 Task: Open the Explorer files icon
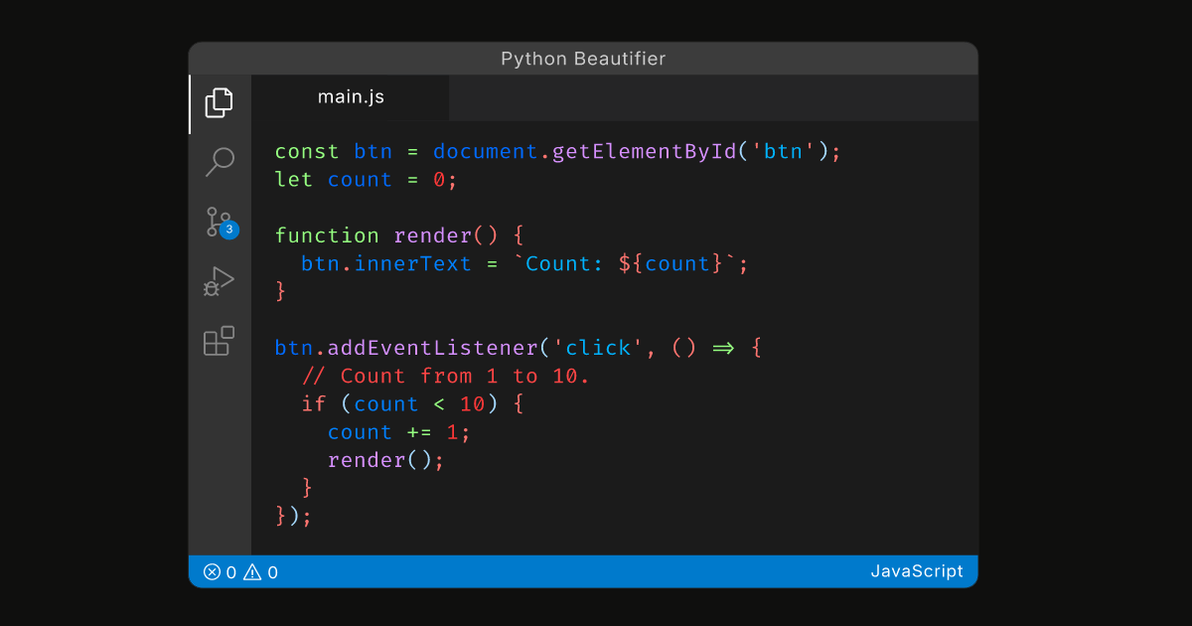pyautogui.click(x=220, y=102)
